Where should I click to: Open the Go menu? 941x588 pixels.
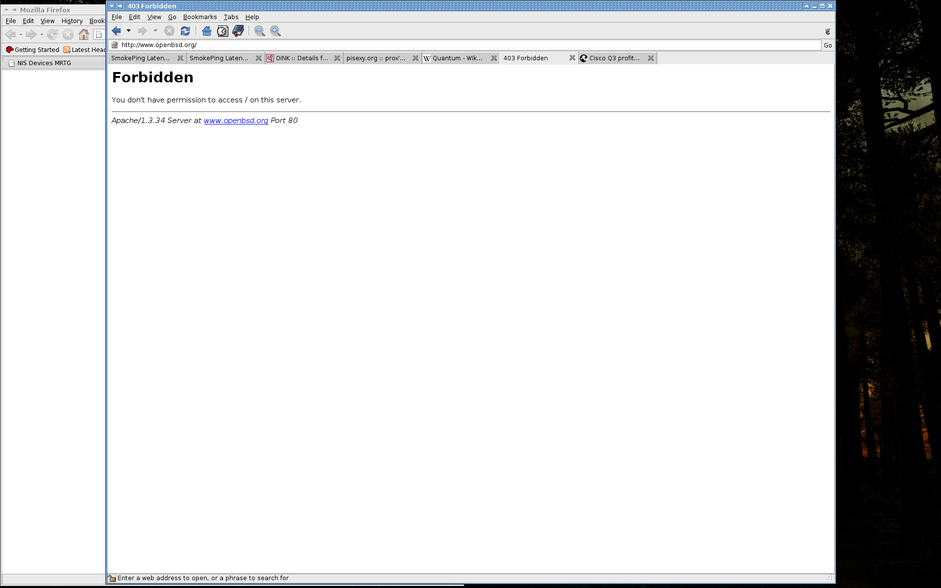pos(172,17)
